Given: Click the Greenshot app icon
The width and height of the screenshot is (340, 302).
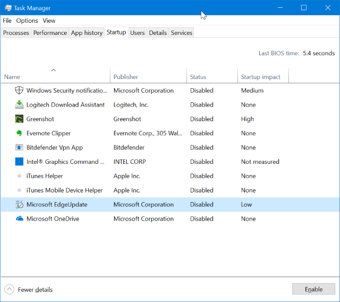Looking at the screenshot, I should [19, 119].
